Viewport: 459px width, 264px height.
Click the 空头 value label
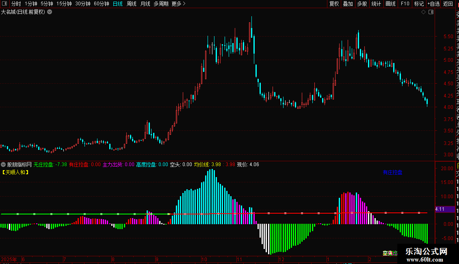tap(181, 164)
